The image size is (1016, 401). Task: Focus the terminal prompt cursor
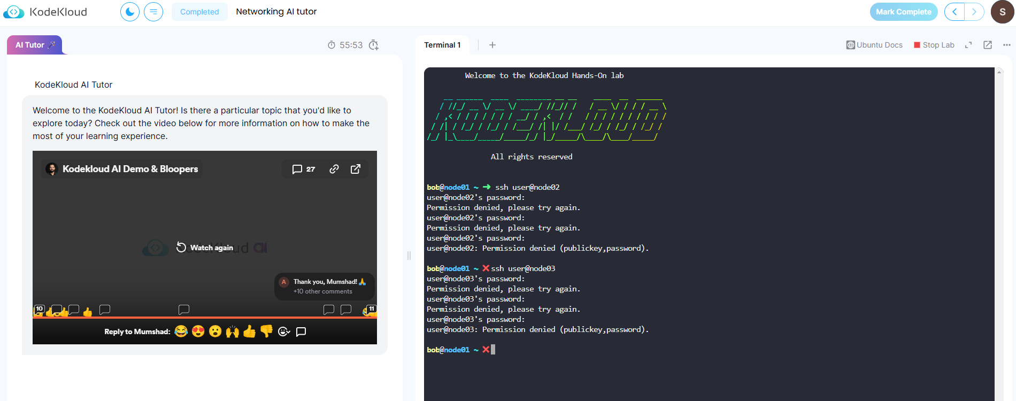(493, 350)
